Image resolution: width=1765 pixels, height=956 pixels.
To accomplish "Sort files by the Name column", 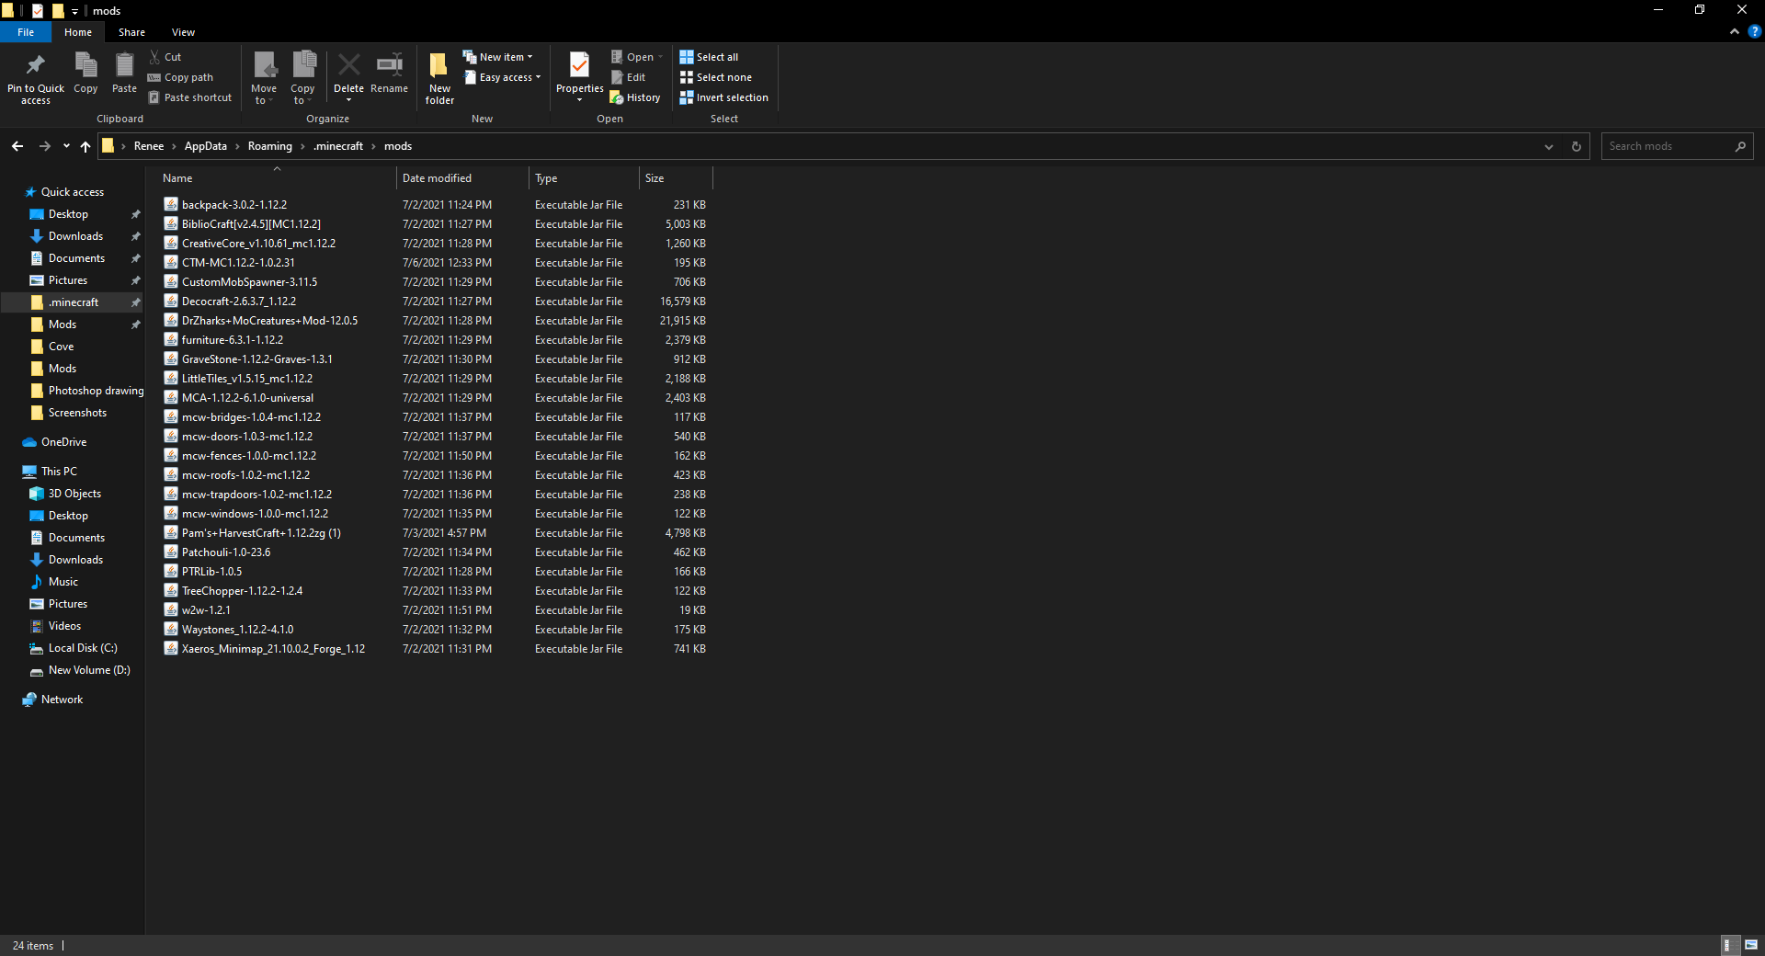I will click(276, 178).
